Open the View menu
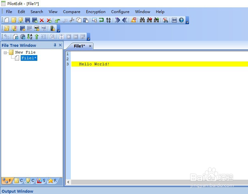This screenshot has width=248, height=194. point(53,12)
